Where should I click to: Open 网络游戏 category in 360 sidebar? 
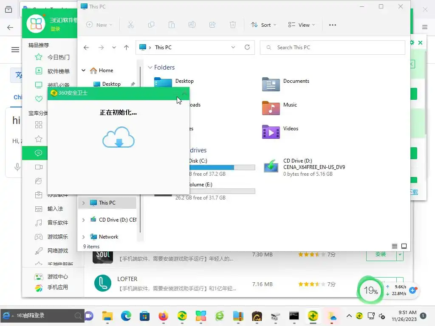click(x=52, y=250)
